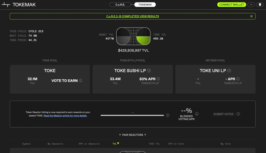Click the TOKEMAK brand name
Viewport: 266px width, 153px height.
(24, 5)
